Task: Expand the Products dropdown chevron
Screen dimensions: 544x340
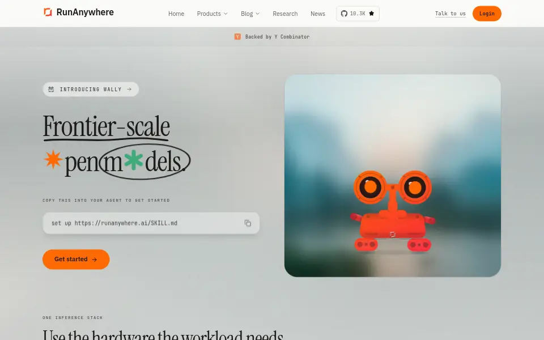Action: (226, 14)
